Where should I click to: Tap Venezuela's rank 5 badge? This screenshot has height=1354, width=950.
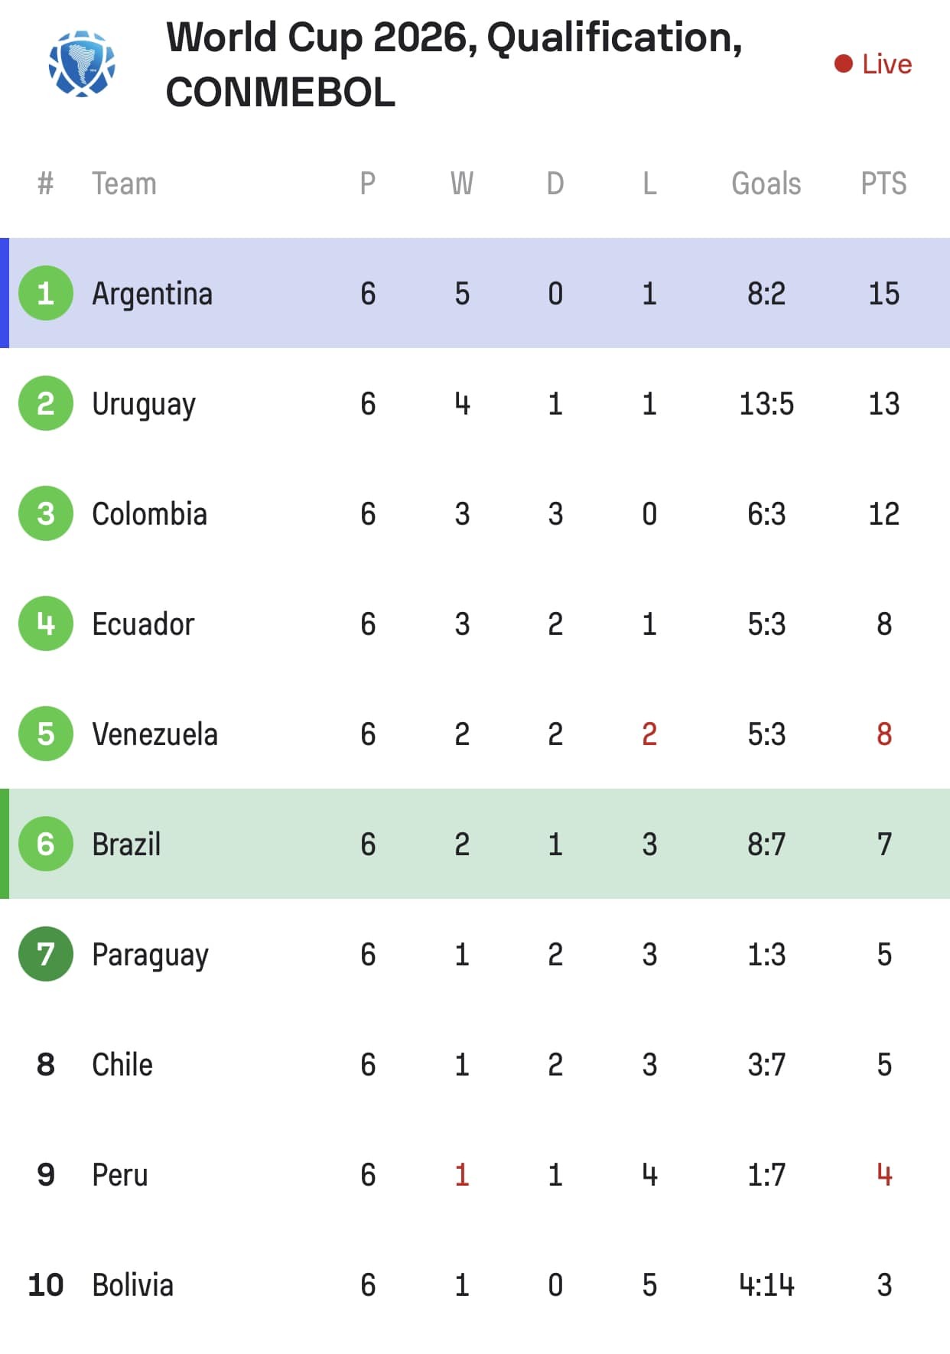pyautogui.click(x=46, y=734)
